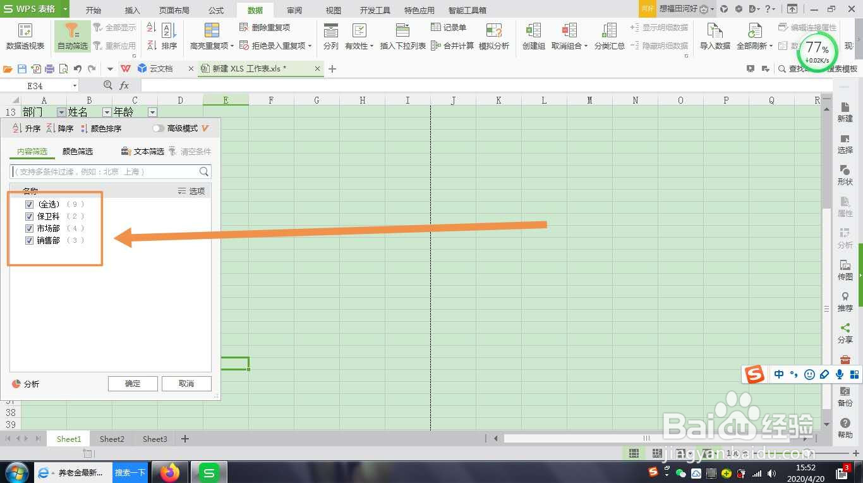Uncheck the 市场部 checkbox
This screenshot has width=863, height=483.
pos(29,228)
